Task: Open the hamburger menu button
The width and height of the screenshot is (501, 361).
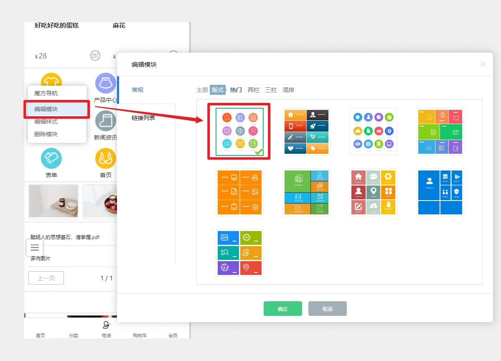Action: (x=35, y=247)
